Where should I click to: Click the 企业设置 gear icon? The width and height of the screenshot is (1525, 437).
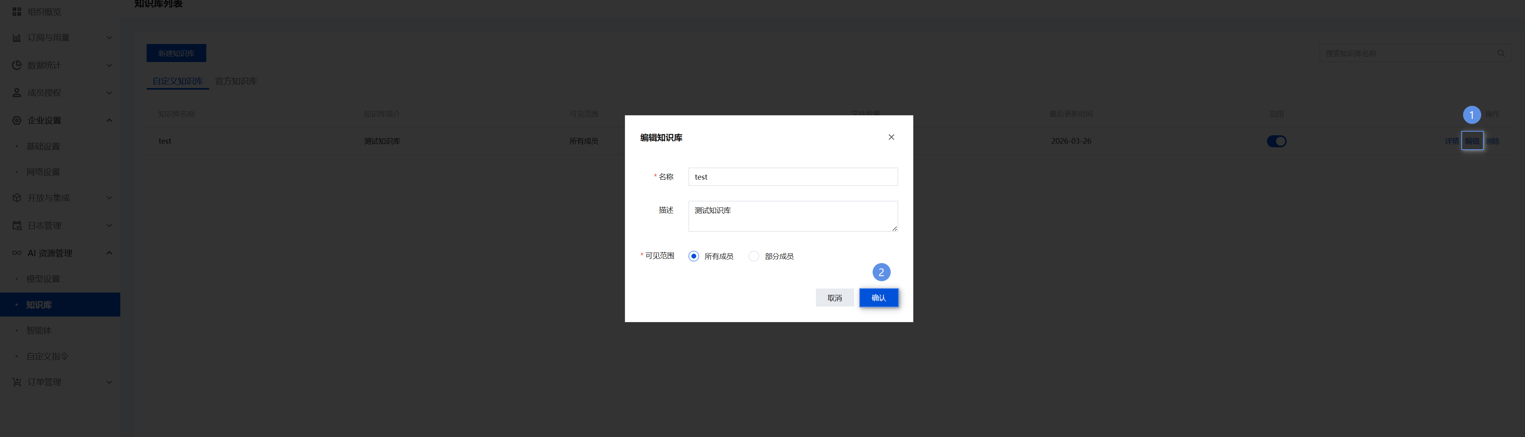point(16,120)
